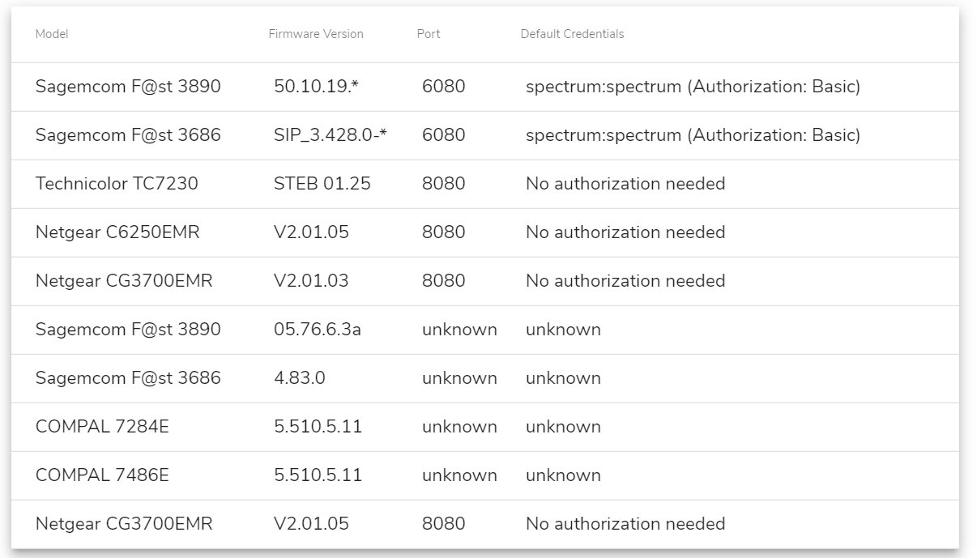Click port 6080 in the 50.10.19.* row
Image resolution: width=977 pixels, height=558 pixels.
[444, 87]
